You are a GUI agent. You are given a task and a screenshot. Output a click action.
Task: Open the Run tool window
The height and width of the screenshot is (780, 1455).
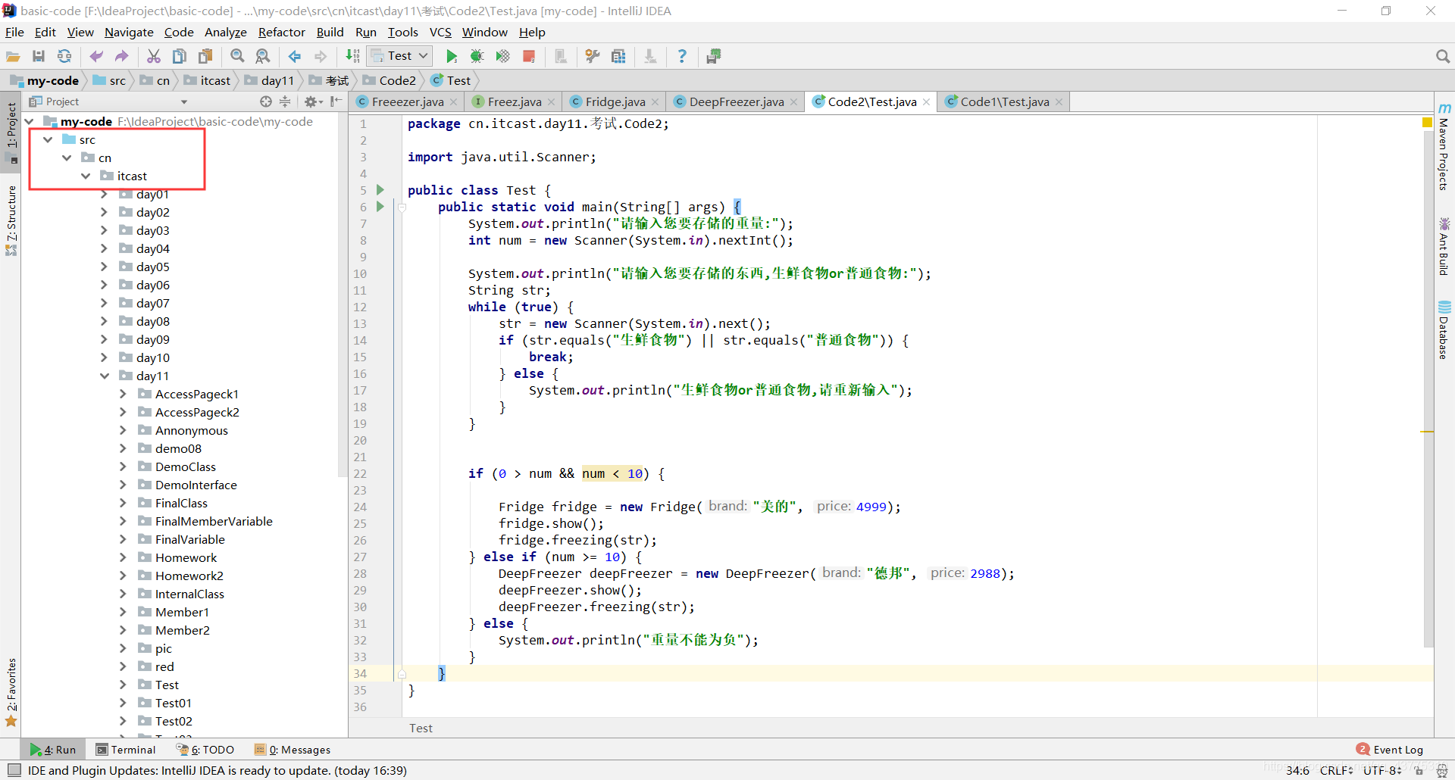click(53, 750)
